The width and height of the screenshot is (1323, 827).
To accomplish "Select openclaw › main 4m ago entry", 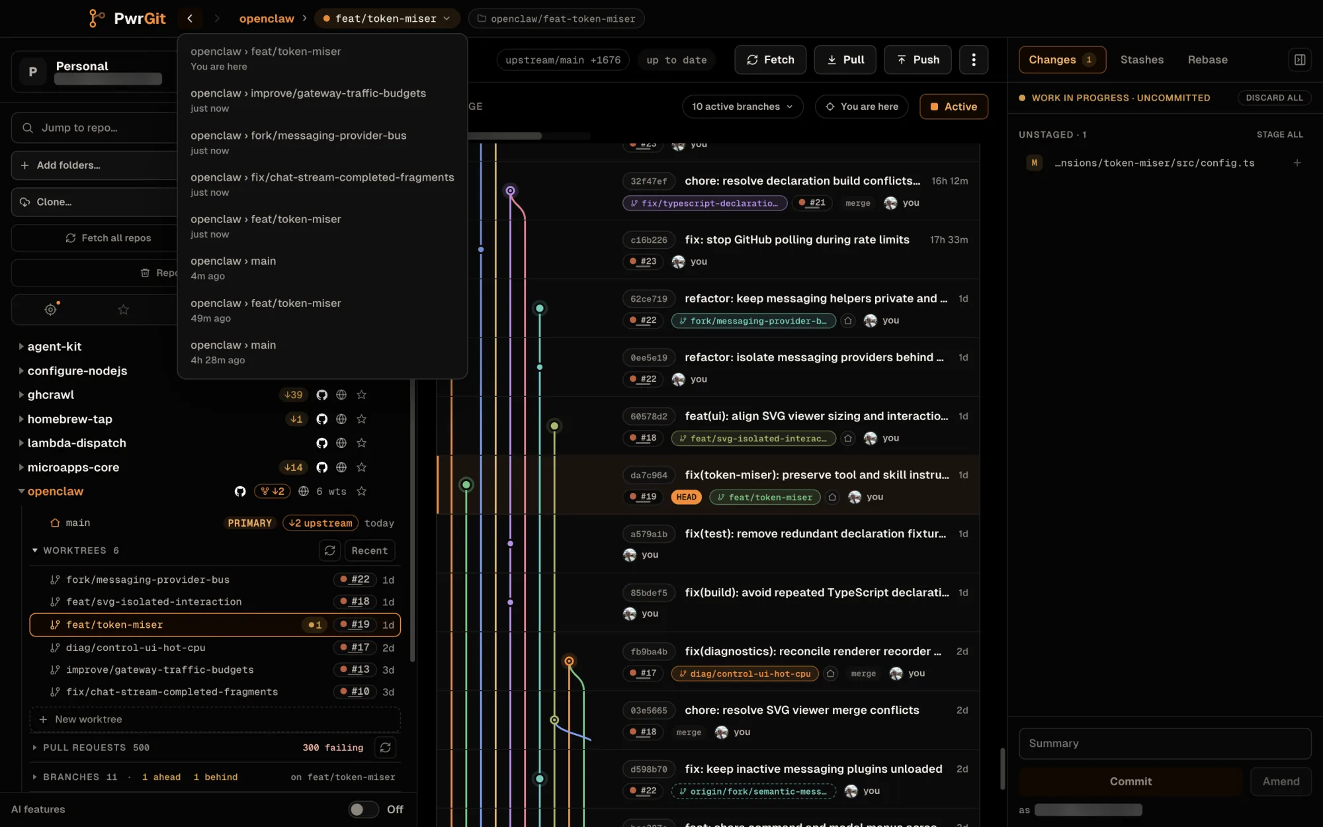I will point(322,268).
